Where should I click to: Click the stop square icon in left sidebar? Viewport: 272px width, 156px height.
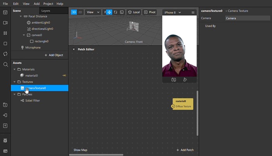[x=5, y=43]
